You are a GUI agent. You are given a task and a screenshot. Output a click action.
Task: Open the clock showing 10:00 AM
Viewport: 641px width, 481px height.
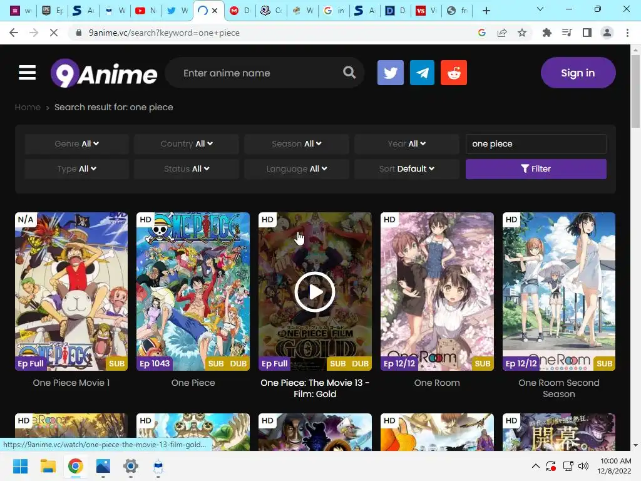coord(615,466)
